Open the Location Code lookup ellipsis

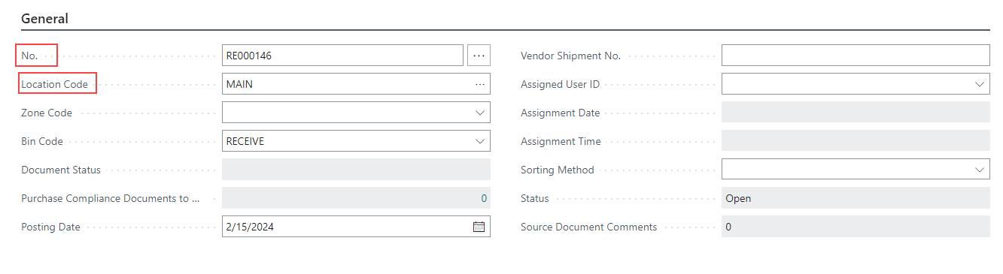tap(479, 84)
